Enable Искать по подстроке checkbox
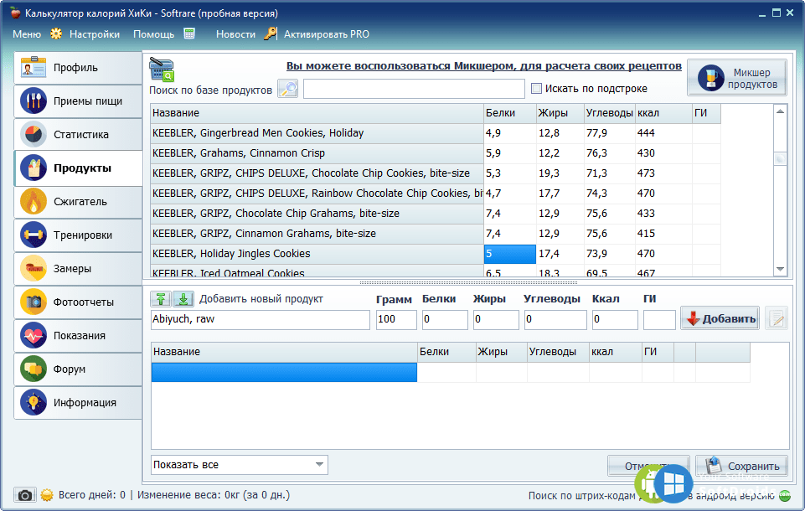The width and height of the screenshot is (805, 511). tap(536, 88)
